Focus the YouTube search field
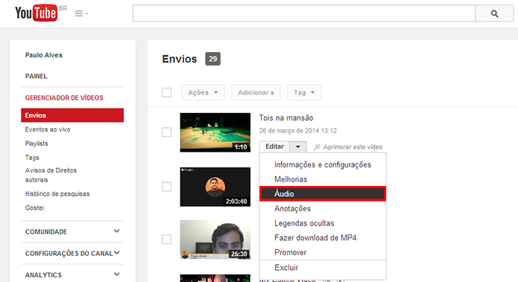Viewport: 518px width, 282px height. [304, 13]
